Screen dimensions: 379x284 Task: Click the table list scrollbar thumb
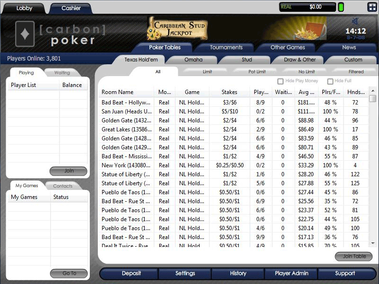[373, 98]
